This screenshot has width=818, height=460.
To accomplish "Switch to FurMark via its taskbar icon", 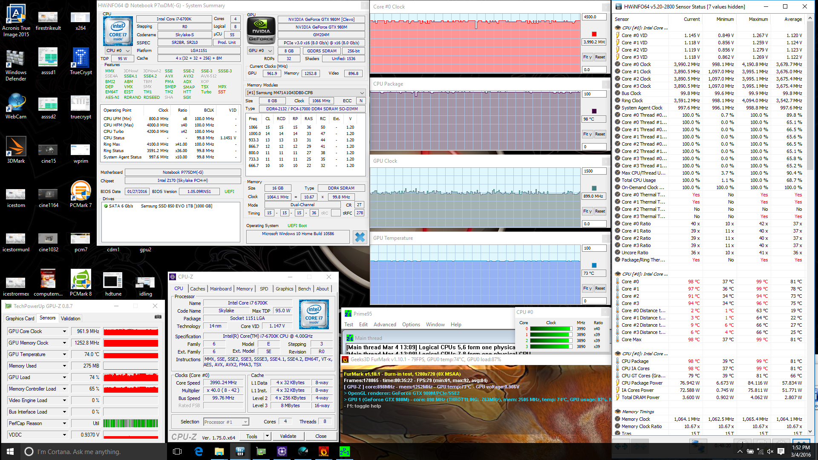I will tap(324, 451).
